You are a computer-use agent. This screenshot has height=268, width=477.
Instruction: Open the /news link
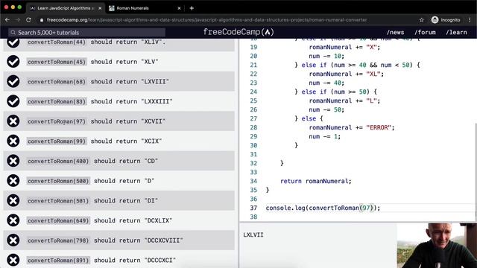(x=395, y=32)
